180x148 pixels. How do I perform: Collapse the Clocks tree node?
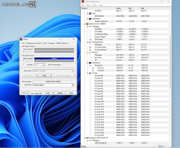click(x=87, y=73)
